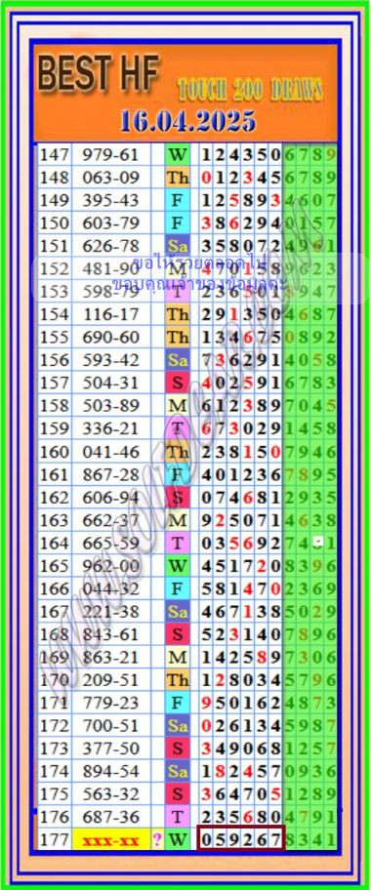Click the red S cell in row 157
The height and width of the screenshot is (890, 371).
point(178,384)
